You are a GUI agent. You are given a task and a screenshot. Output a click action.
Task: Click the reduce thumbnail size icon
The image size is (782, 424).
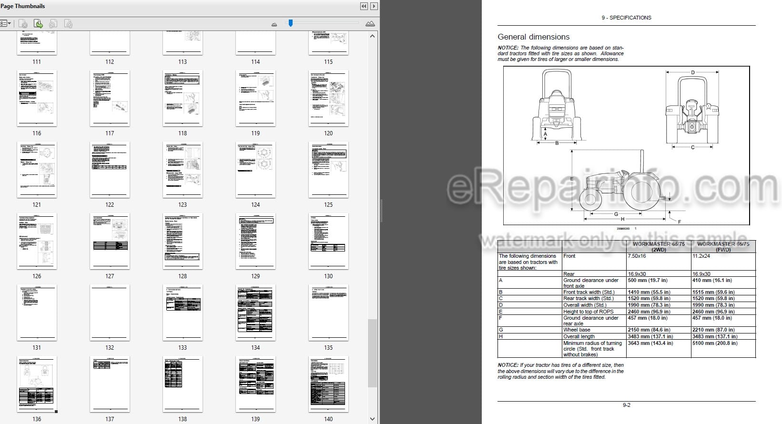[x=274, y=24]
